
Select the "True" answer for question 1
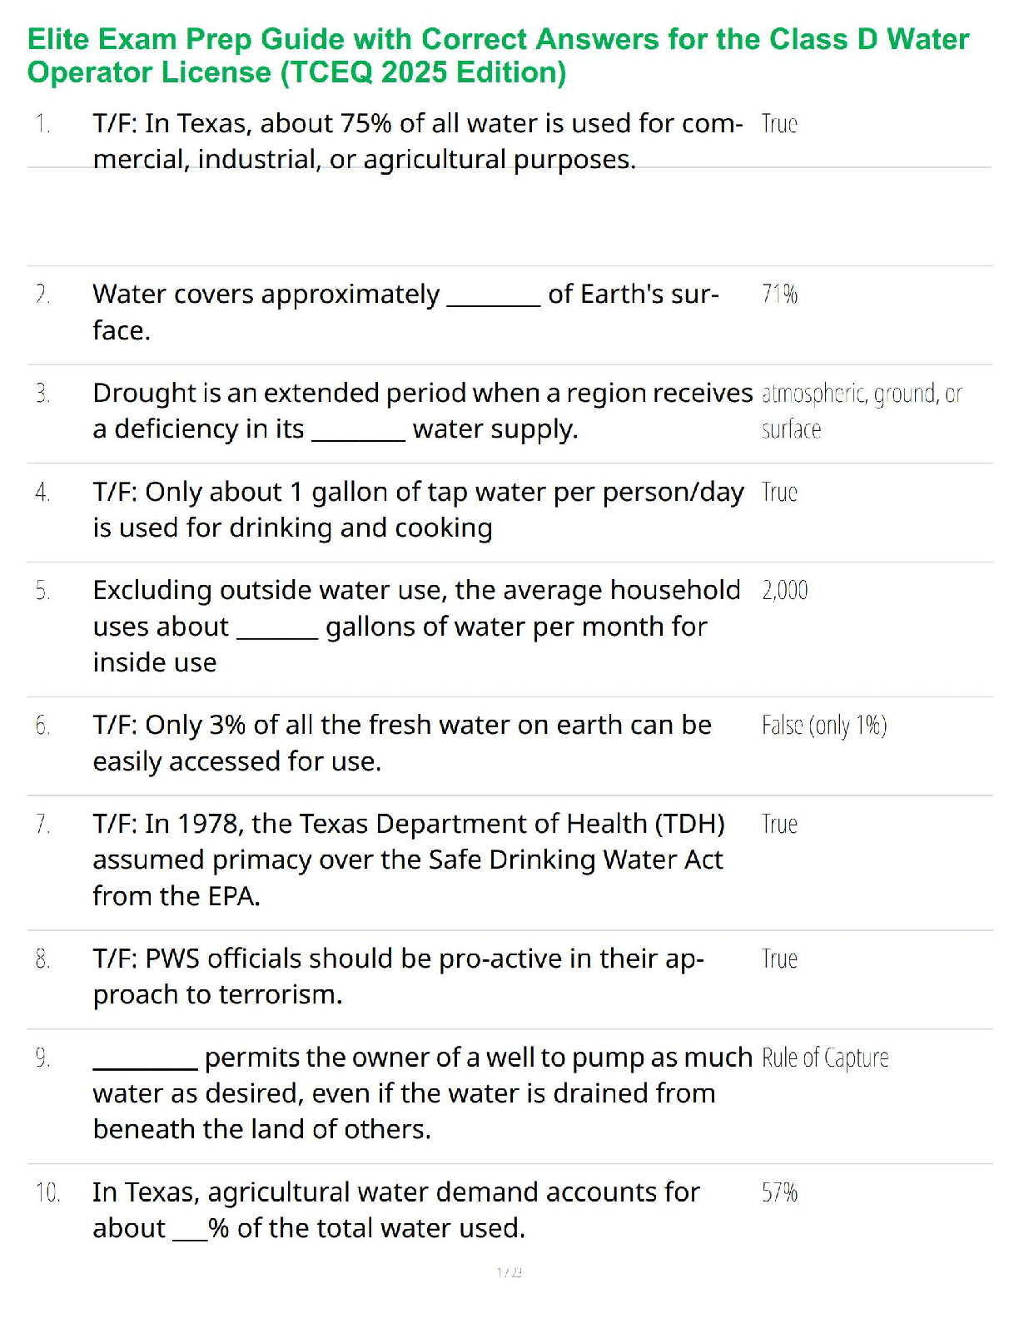coord(779,124)
